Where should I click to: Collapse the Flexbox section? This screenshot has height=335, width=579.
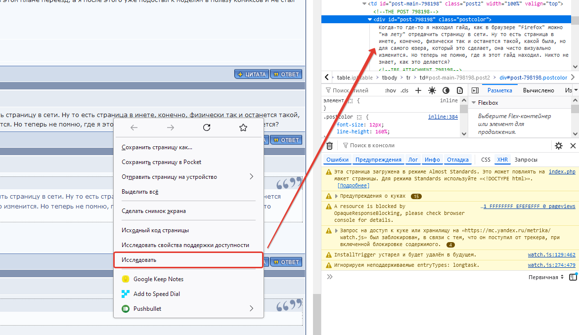(473, 103)
